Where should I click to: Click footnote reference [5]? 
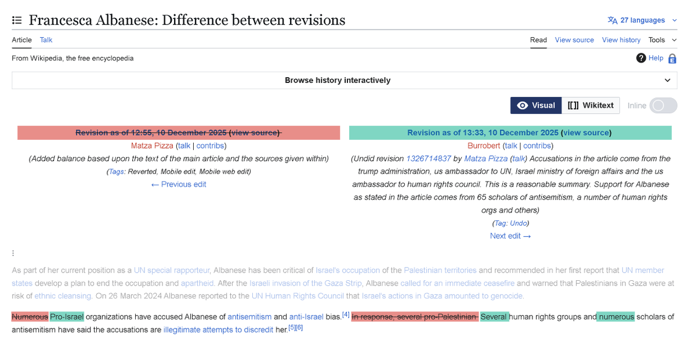[x=292, y=327]
